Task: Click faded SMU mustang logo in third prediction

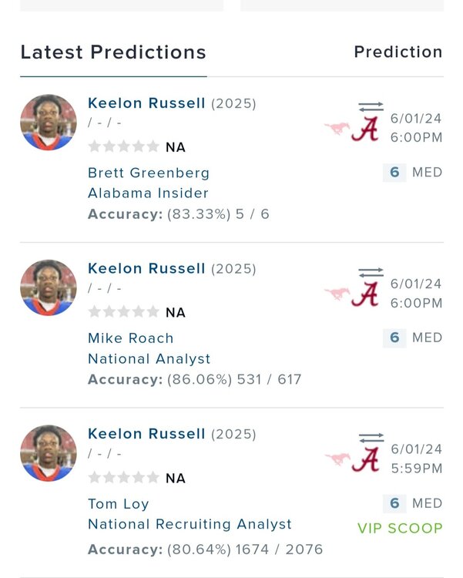Action: click(337, 459)
